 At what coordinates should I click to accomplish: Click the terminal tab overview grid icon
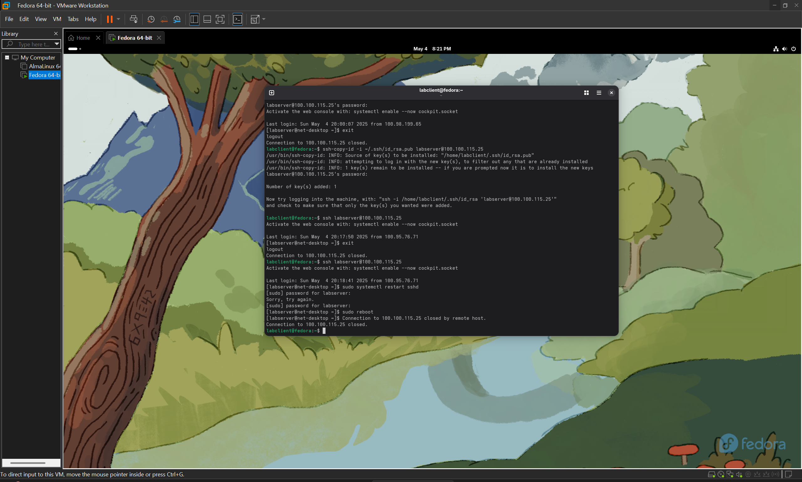tap(586, 93)
